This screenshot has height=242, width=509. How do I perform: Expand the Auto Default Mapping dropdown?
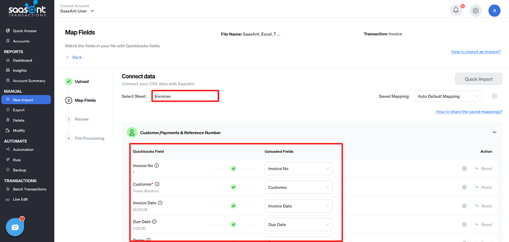pyautogui.click(x=448, y=96)
